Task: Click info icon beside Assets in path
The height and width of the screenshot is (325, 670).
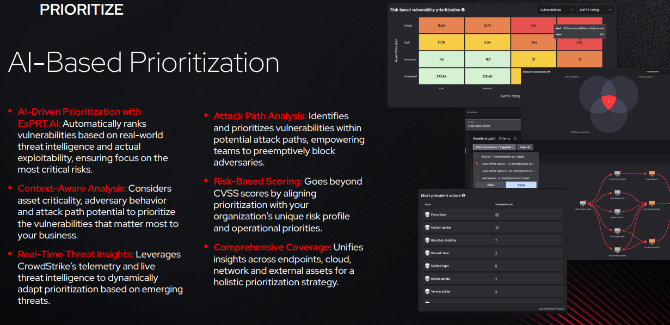Action: pos(515,138)
